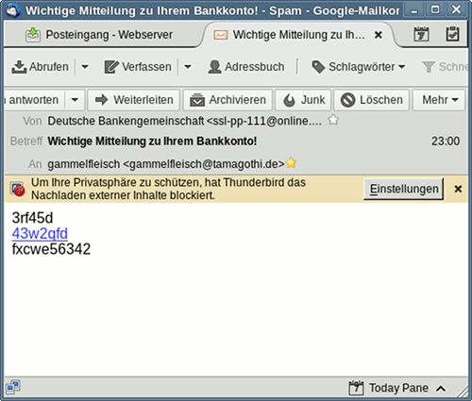Open the tasks tab icon
The image size is (472, 401).
pyautogui.click(x=452, y=34)
